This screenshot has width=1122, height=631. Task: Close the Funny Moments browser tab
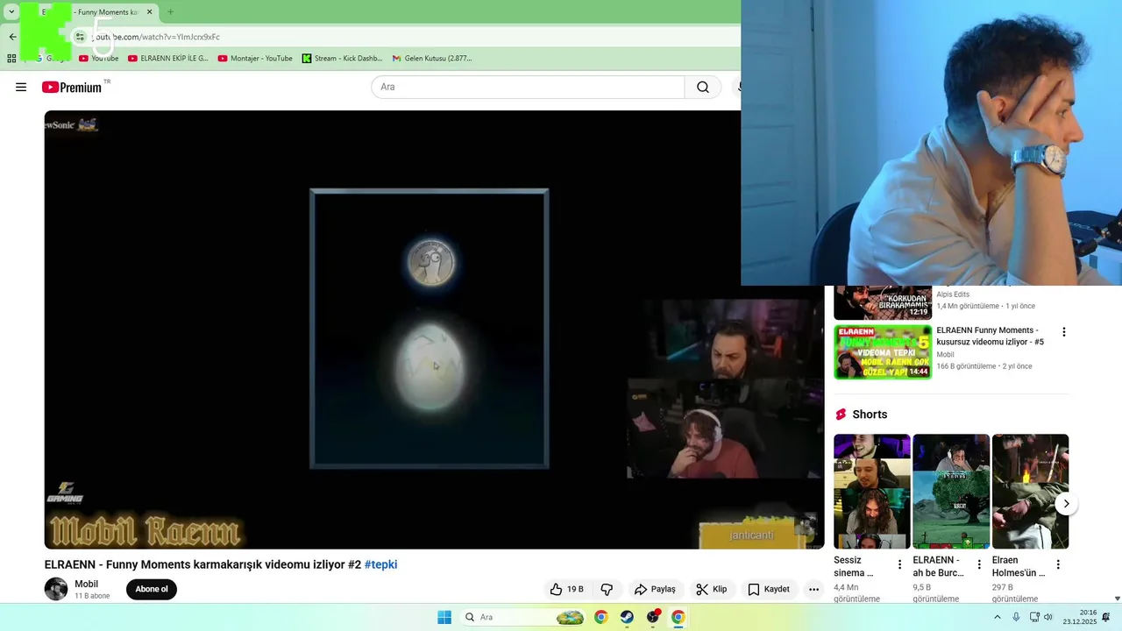tap(150, 12)
